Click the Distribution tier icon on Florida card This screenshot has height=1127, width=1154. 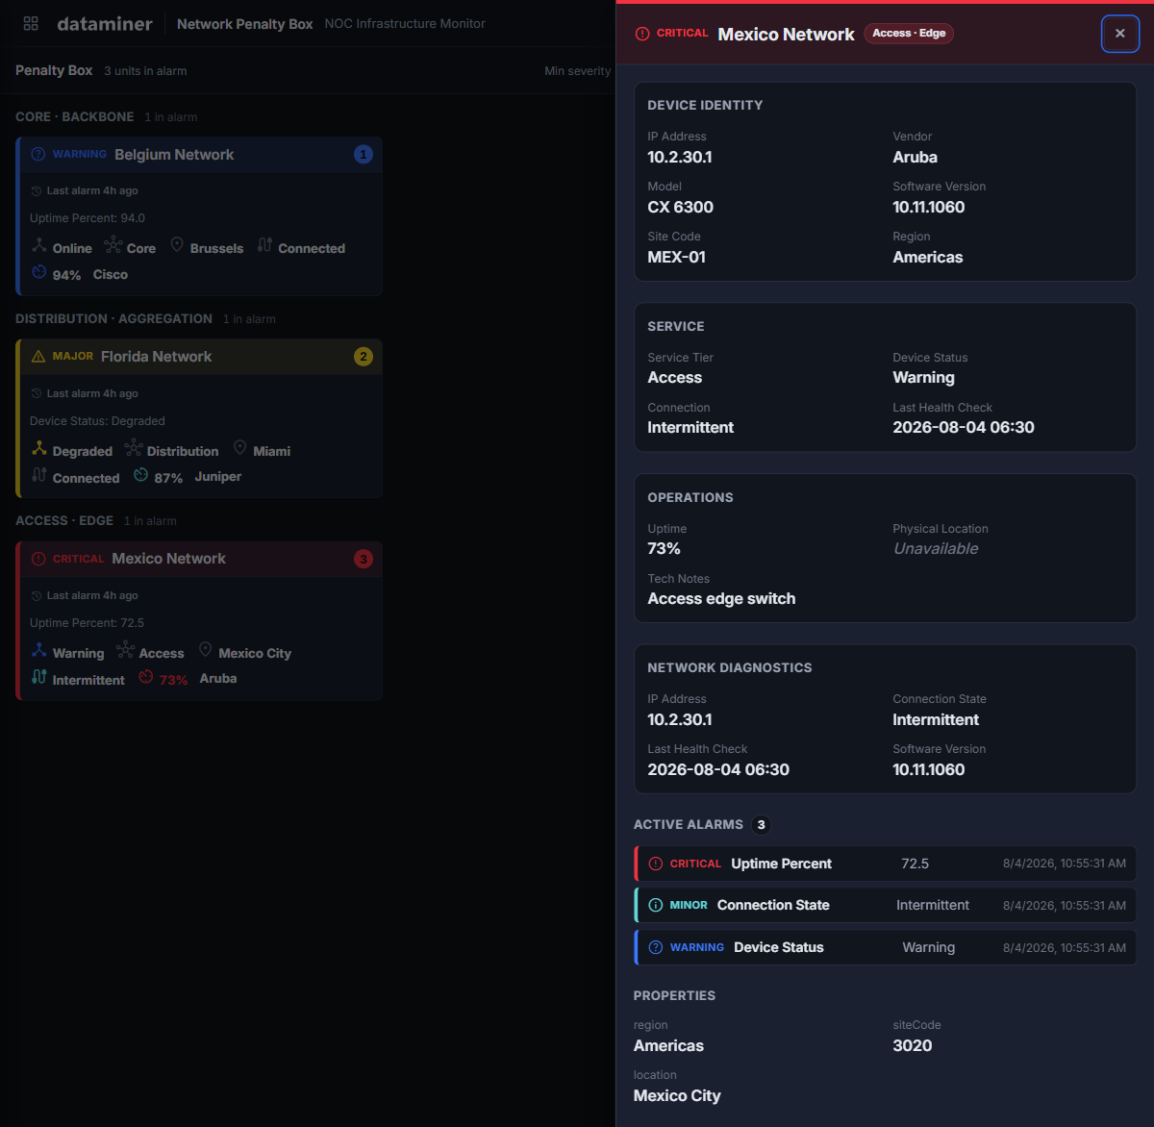pos(134,448)
